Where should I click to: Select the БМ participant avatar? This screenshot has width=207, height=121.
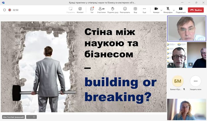click(x=178, y=81)
